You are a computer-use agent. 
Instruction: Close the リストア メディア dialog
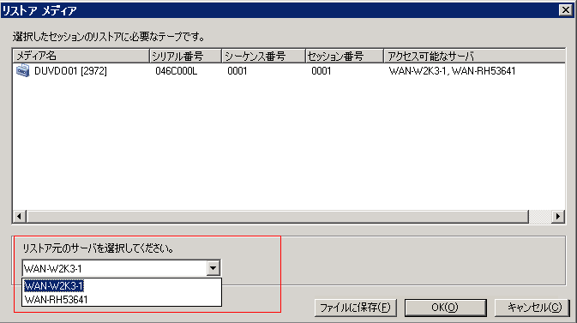click(x=566, y=10)
